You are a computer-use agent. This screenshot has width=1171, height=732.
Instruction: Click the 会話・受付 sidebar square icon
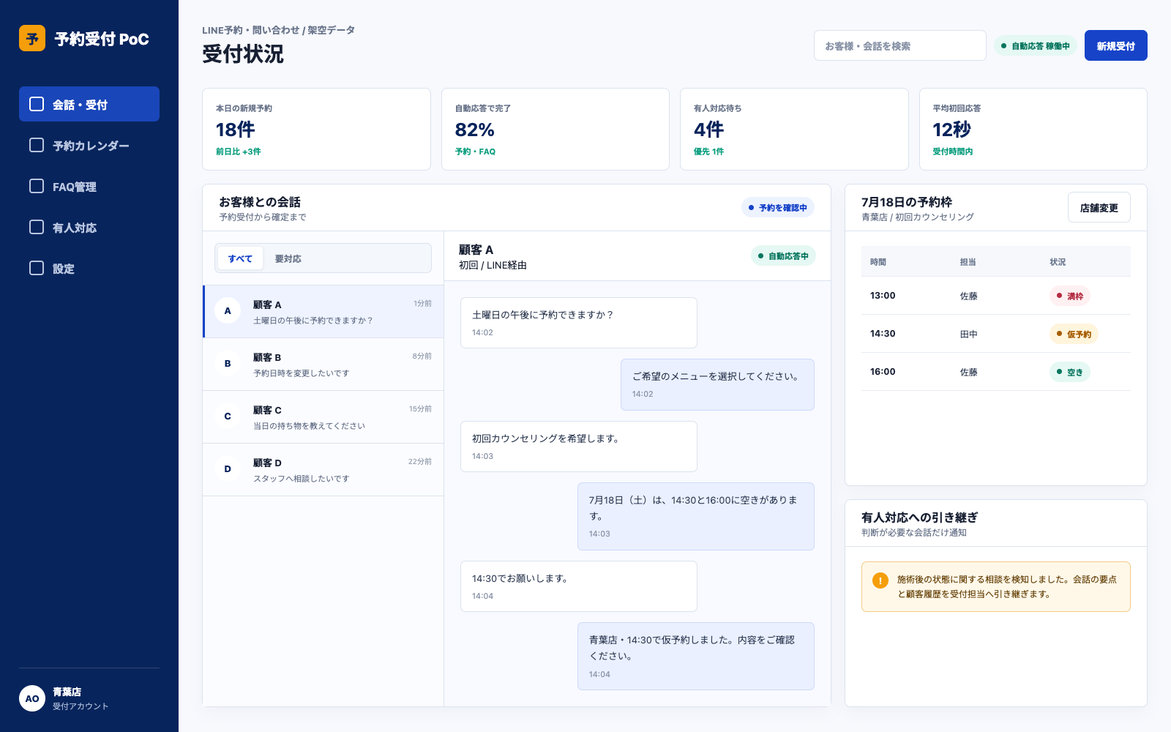(x=37, y=104)
